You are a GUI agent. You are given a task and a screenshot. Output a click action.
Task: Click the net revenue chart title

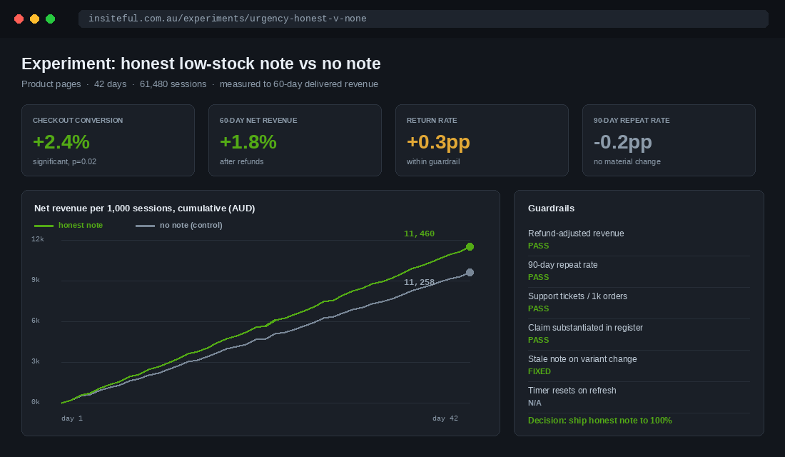(145, 208)
